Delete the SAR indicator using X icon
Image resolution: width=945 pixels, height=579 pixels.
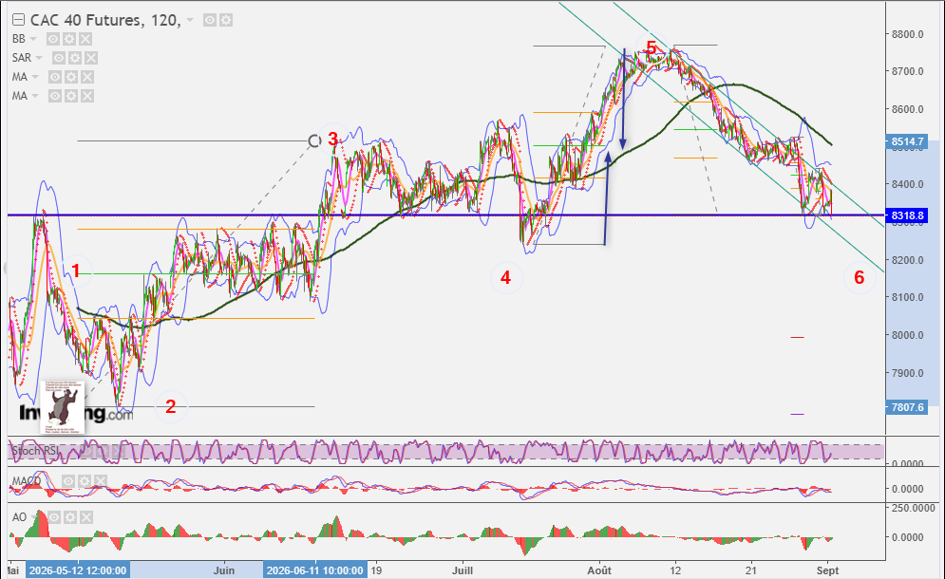point(91,59)
